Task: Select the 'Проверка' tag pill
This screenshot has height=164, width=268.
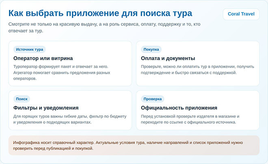Action: pos(152,99)
